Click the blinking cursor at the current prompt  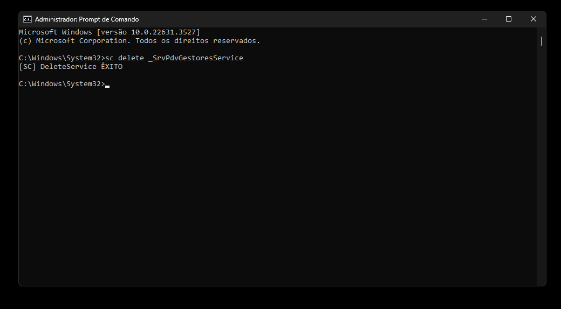(x=107, y=85)
